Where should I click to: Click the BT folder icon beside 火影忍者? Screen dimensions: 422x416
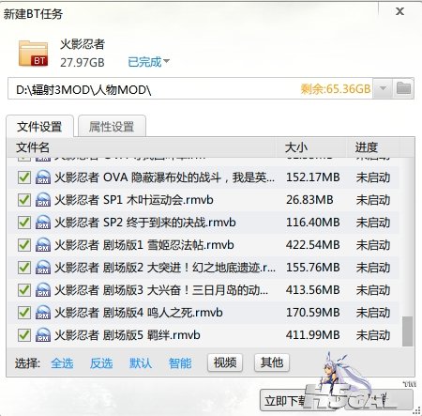point(33,54)
